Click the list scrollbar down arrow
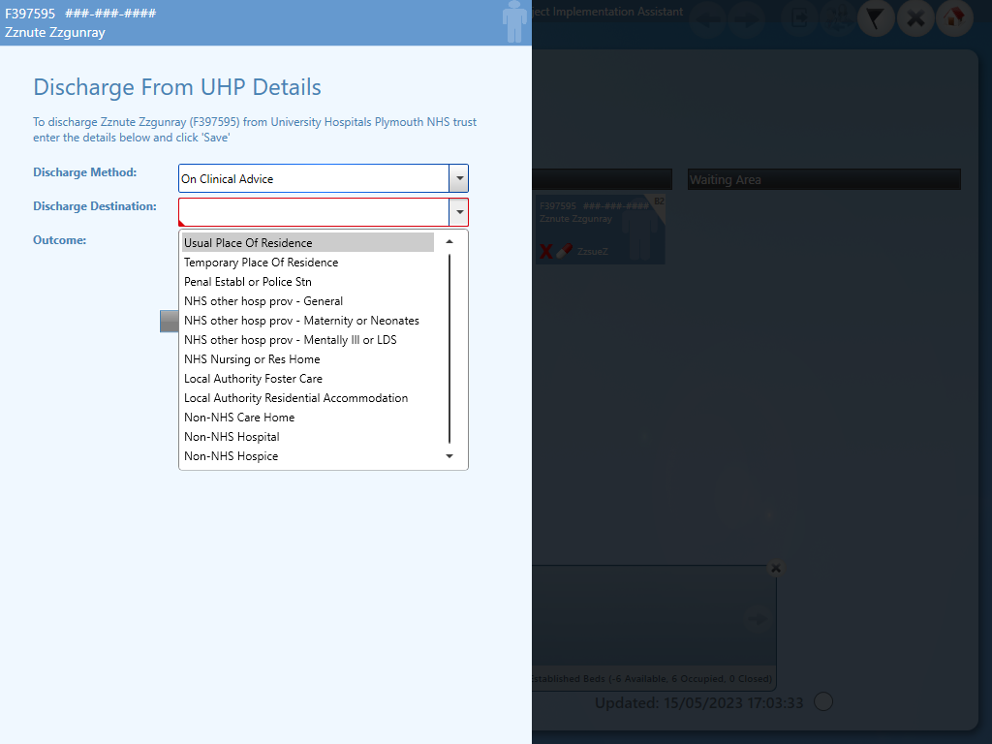Image resolution: width=992 pixels, height=744 pixels. click(x=449, y=456)
